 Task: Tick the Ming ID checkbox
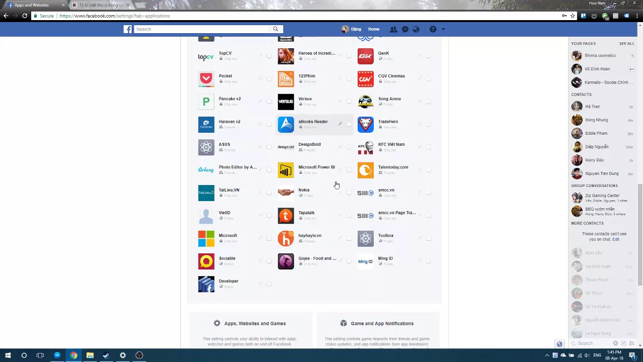[x=428, y=261]
